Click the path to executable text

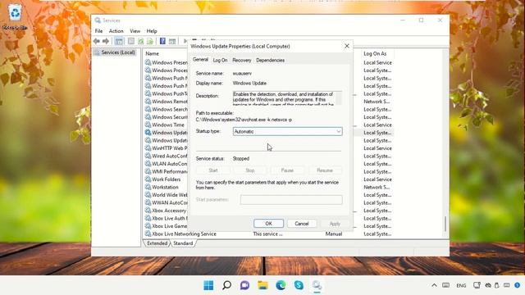click(x=244, y=120)
